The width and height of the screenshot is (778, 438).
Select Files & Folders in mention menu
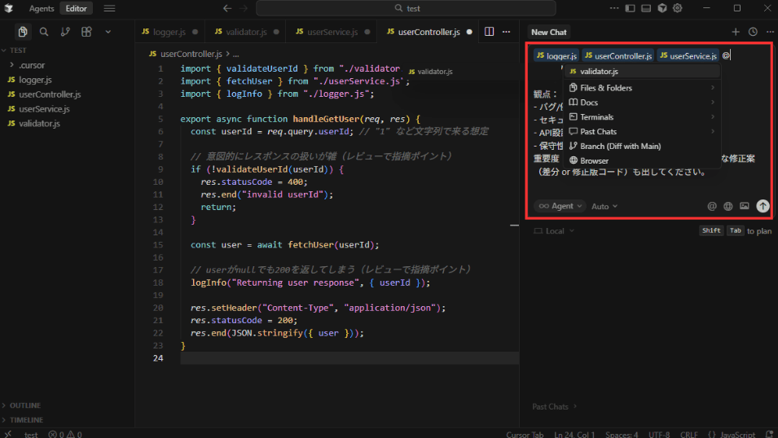click(605, 88)
